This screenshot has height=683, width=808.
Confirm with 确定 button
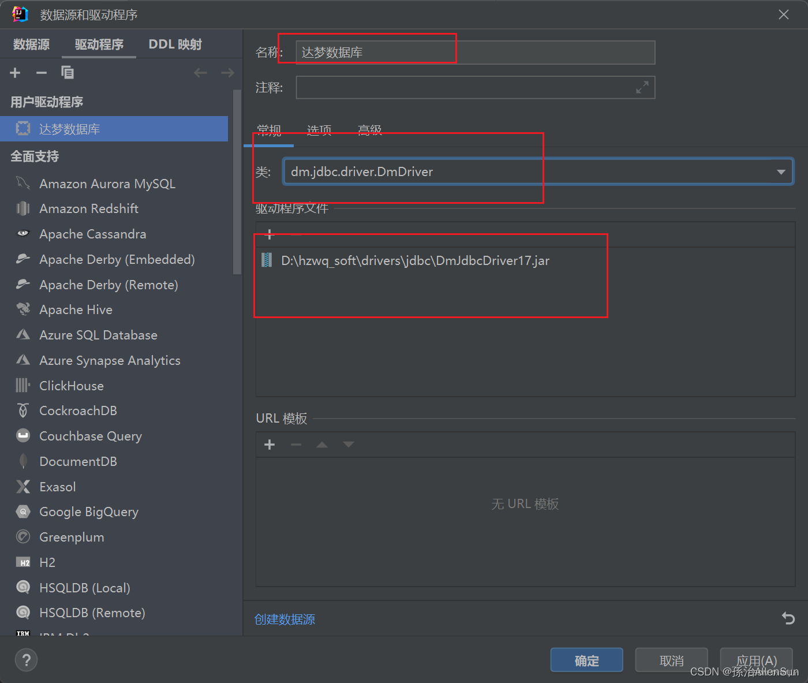(x=587, y=660)
